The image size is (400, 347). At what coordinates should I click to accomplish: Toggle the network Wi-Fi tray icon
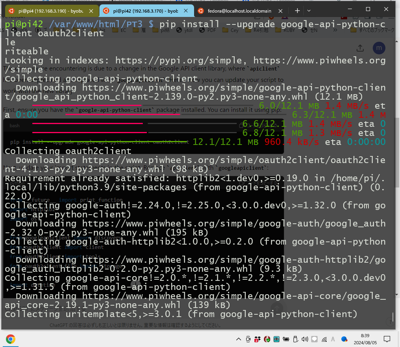click(x=324, y=339)
